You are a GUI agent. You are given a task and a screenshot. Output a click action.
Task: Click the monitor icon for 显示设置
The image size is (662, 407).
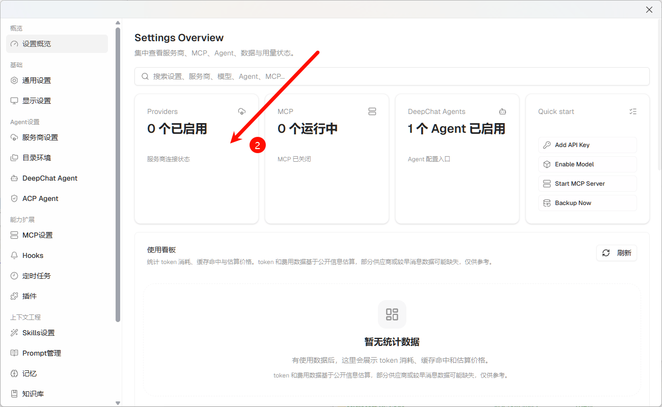[x=14, y=101]
